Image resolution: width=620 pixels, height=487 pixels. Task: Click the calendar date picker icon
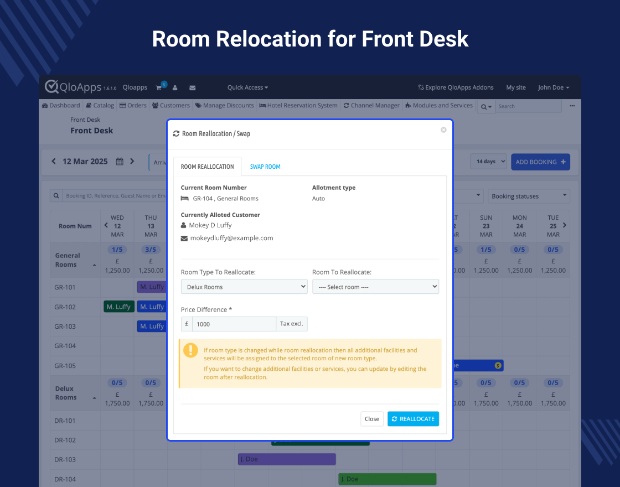click(x=120, y=162)
